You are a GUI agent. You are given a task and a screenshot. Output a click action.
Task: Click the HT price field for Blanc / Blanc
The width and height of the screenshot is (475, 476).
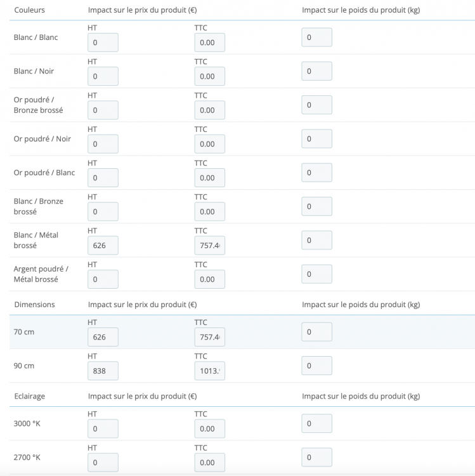pos(103,43)
